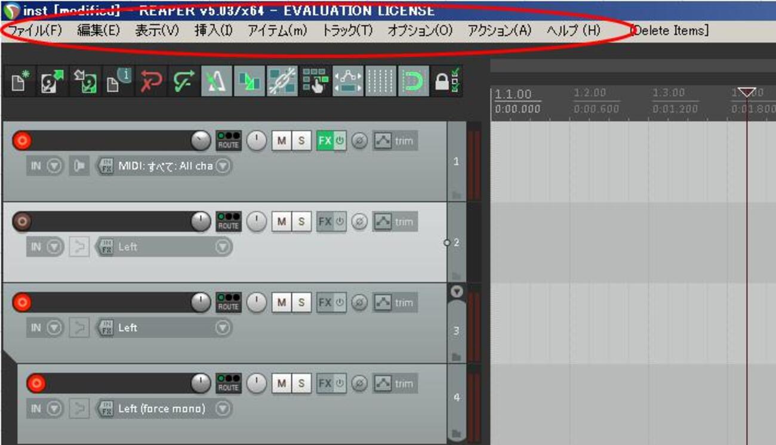This screenshot has height=445, width=776.
Task: Toggle grid lines in the toolbar
Action: coord(381,82)
